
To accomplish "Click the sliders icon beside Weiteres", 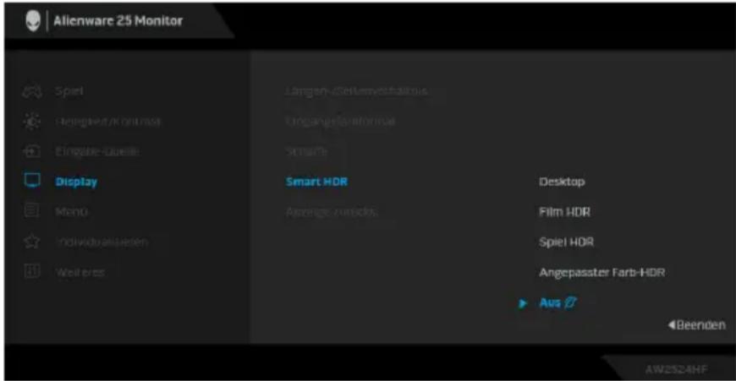I will (32, 271).
